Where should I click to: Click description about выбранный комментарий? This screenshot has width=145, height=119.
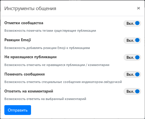(x=45, y=99)
